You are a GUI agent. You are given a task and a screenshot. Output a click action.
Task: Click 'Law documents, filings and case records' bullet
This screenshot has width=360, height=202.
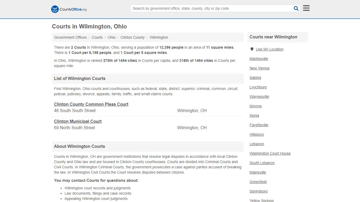[x=98, y=193]
